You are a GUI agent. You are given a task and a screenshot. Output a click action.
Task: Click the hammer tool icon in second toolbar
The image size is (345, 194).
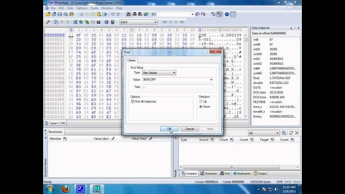(48, 22)
